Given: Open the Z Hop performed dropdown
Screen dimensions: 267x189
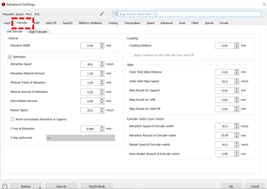Looking at the screenshot, I should [x=81, y=138].
